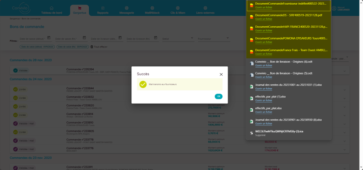Click icon of deleted .ica download
Image resolution: width=363 pixels, height=170 pixels.
point(251,133)
